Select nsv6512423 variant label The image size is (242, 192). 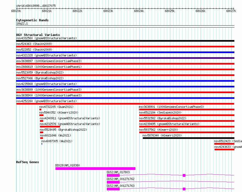(x=228, y=141)
